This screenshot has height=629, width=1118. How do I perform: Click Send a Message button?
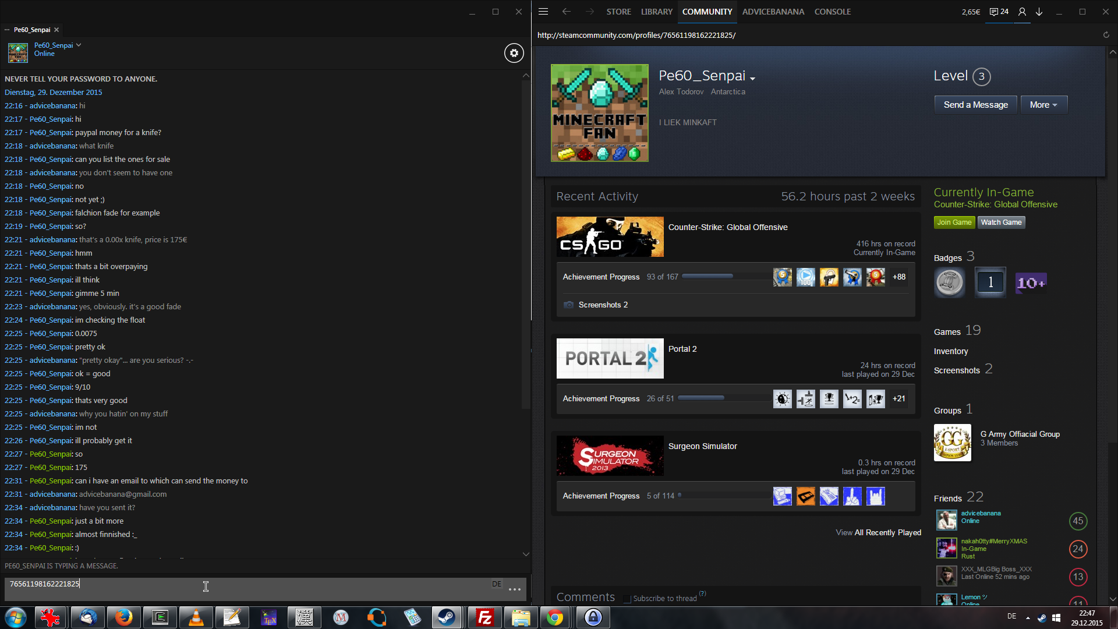(975, 105)
